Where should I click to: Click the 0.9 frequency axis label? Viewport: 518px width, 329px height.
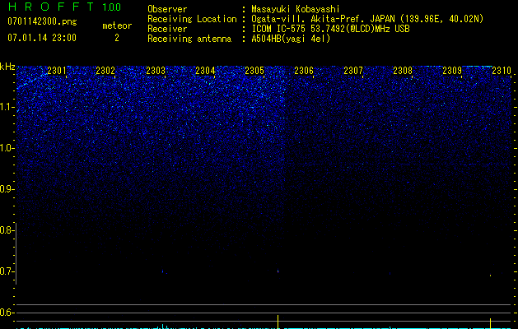pos(7,189)
